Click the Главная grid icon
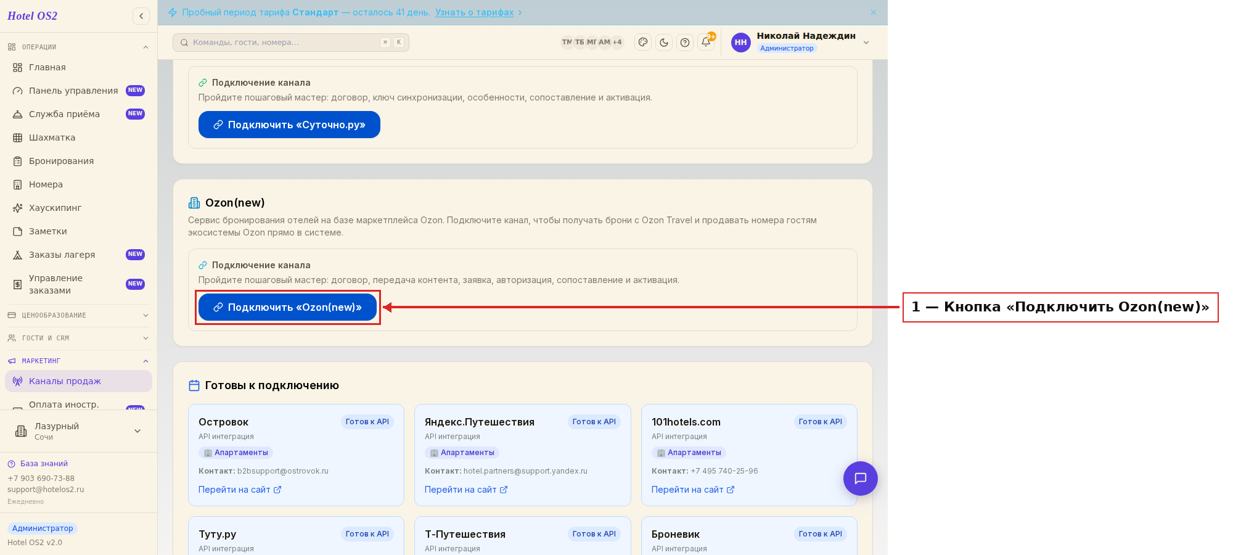This screenshot has height=555, width=1233. [x=17, y=67]
